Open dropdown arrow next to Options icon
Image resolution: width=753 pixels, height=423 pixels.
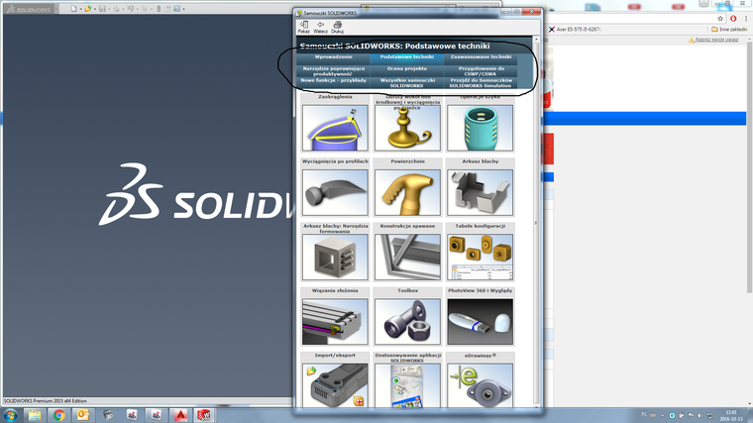click(x=183, y=9)
